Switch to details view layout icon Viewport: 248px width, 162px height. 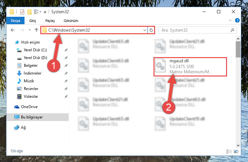(229, 152)
